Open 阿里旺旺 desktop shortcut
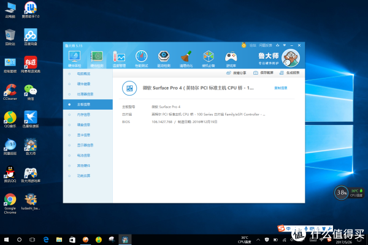Image resolution: width=368 pixels, height=245 pixels. [x=10, y=147]
